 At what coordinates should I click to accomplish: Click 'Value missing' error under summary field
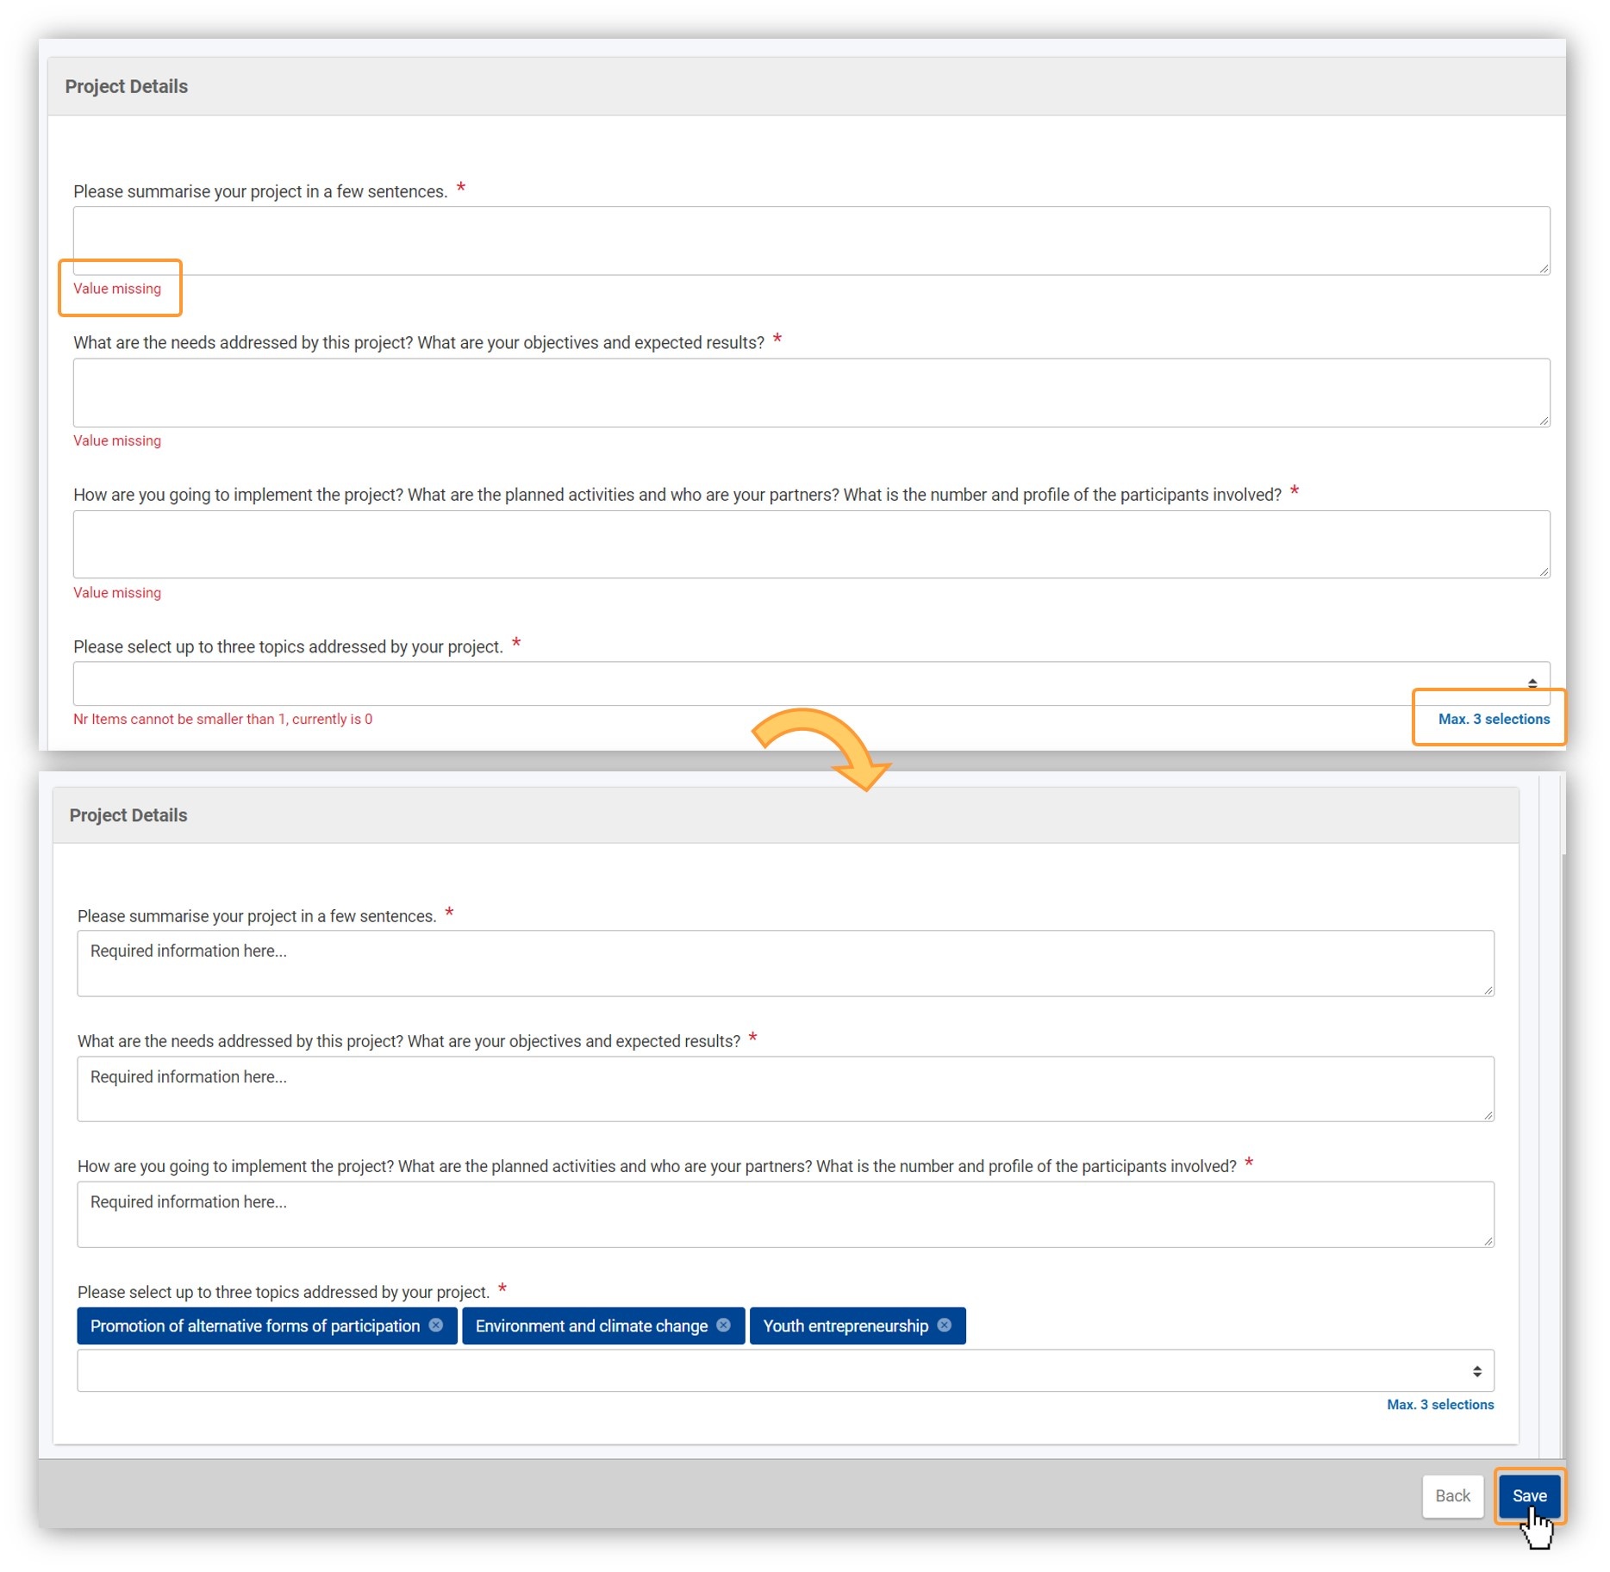coord(117,289)
